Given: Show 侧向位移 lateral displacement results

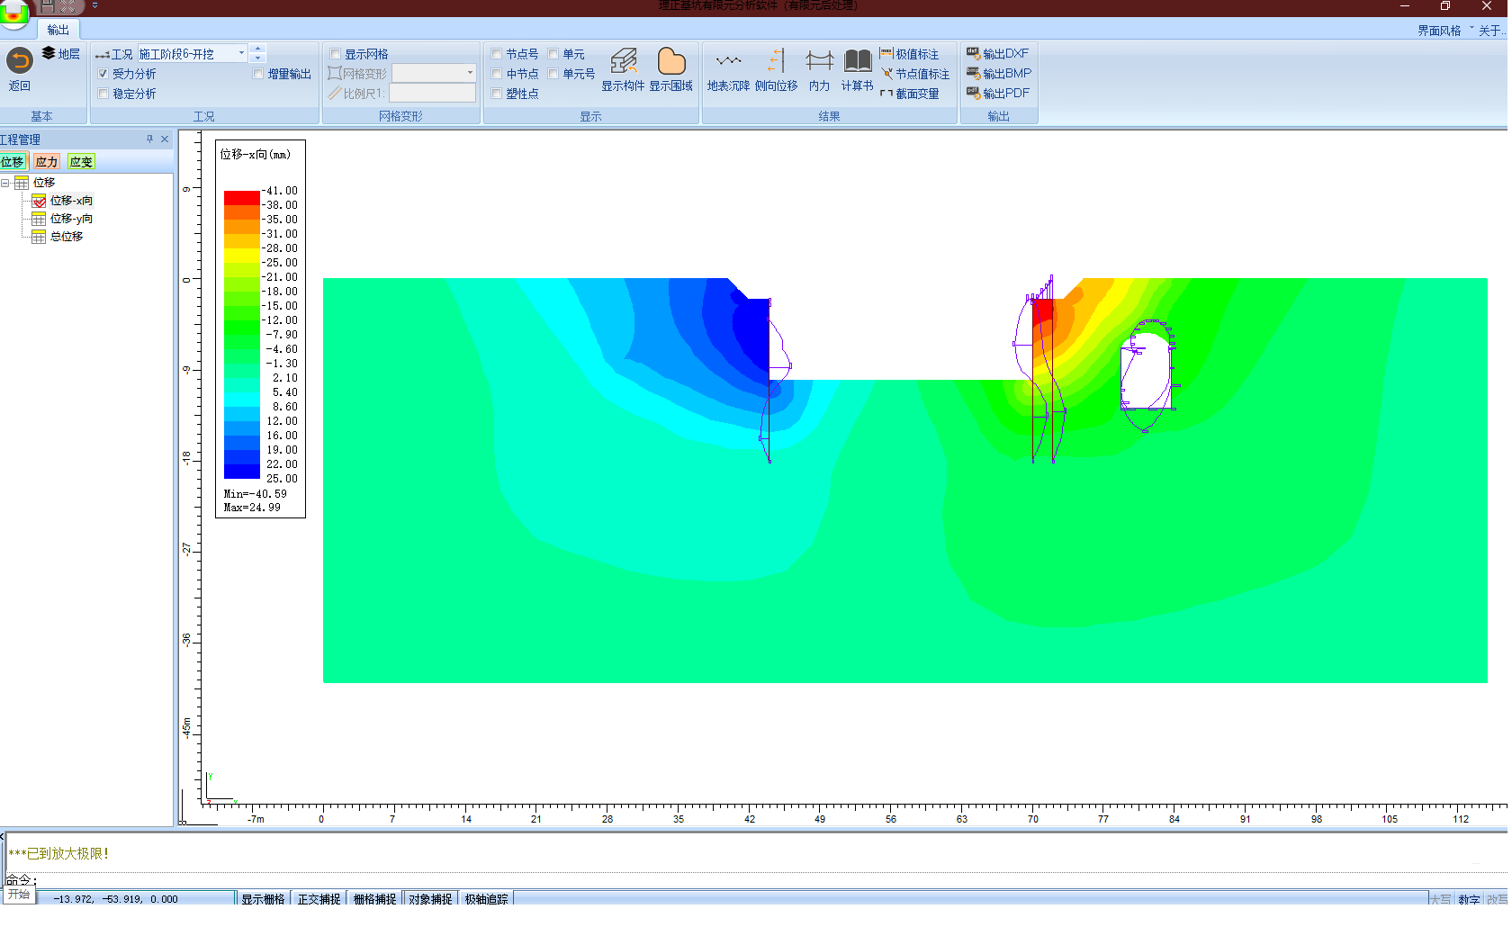Looking at the screenshot, I should pos(776,70).
